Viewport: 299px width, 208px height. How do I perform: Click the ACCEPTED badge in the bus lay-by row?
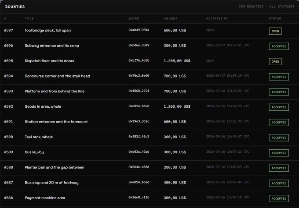[279, 153]
